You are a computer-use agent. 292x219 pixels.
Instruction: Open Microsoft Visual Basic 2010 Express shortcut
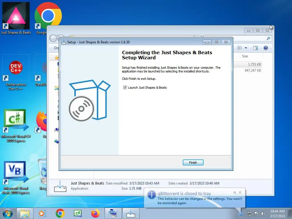(16, 178)
